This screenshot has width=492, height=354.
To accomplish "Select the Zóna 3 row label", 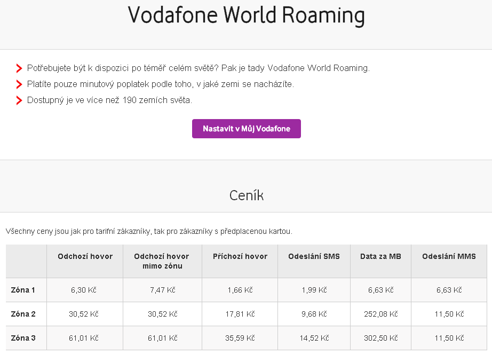I will pos(23,338).
